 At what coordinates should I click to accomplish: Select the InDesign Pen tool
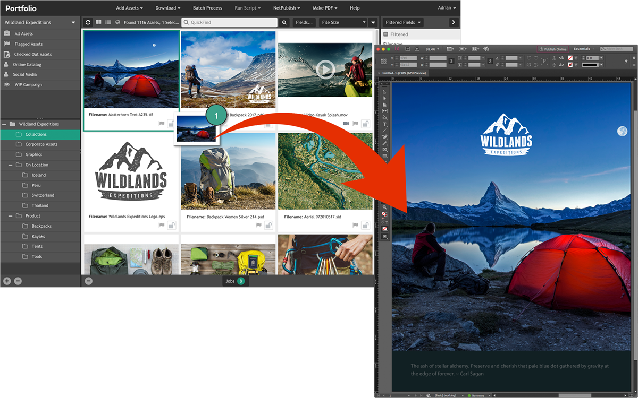click(x=384, y=137)
